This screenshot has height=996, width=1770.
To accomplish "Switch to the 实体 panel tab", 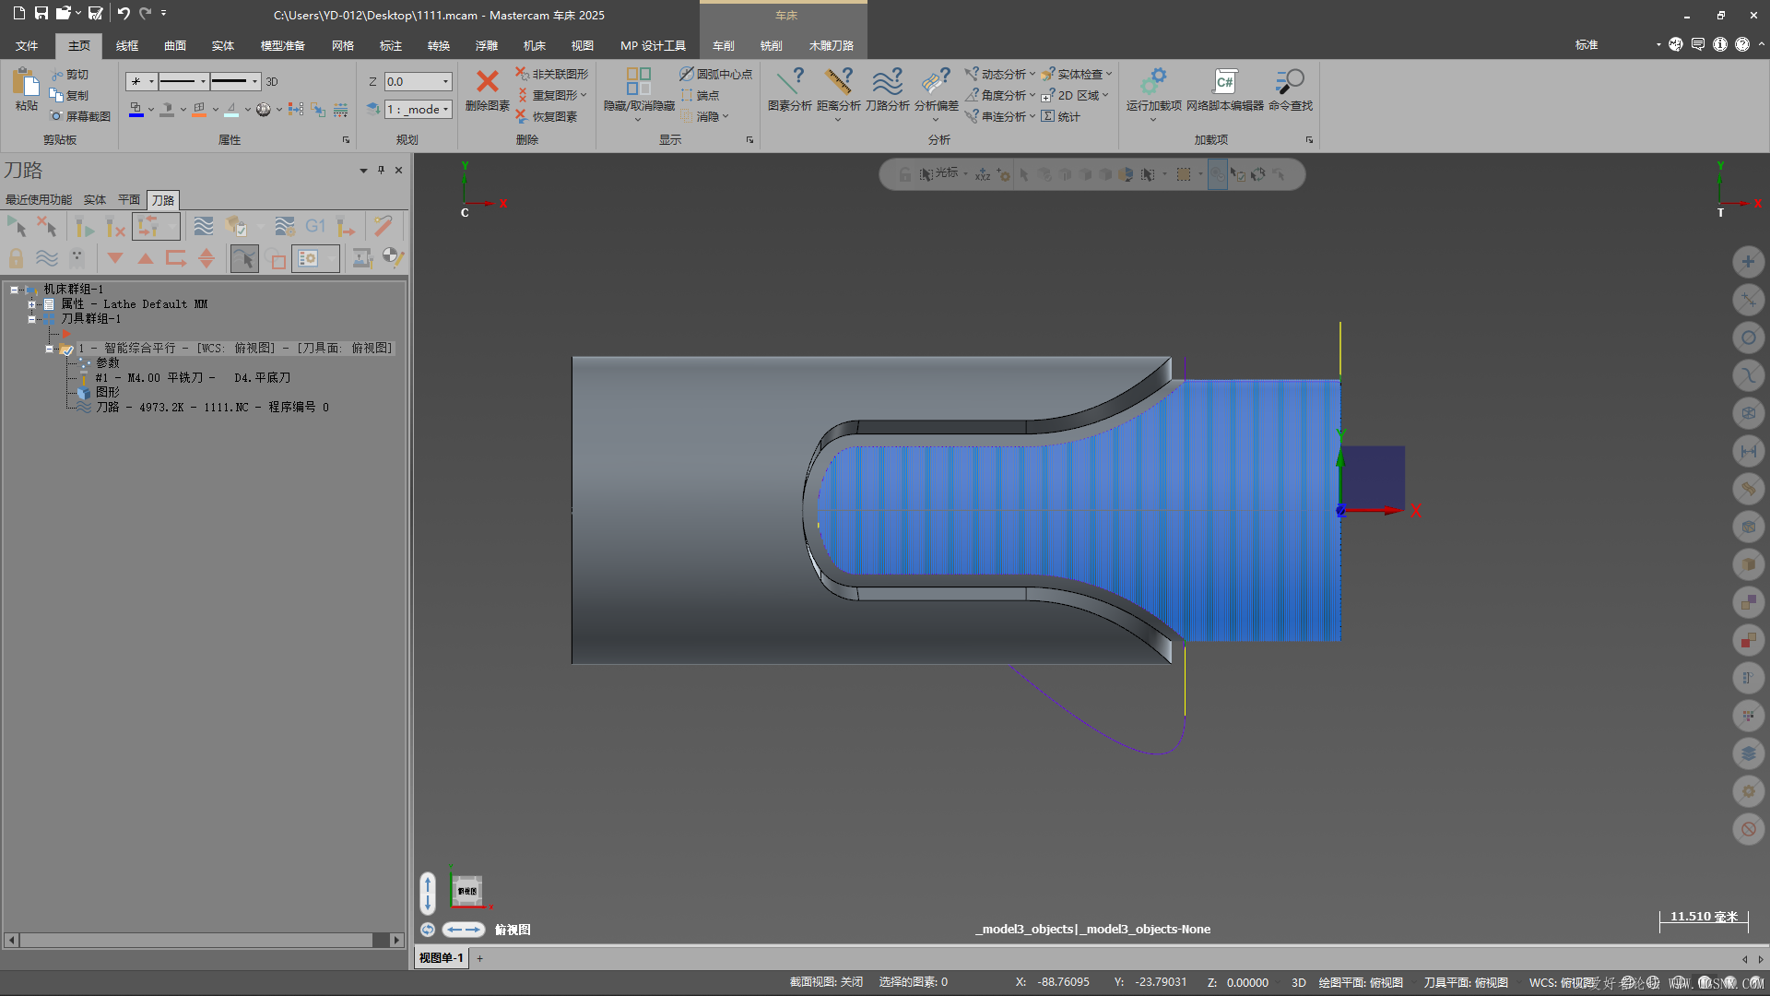I will 95,200.
